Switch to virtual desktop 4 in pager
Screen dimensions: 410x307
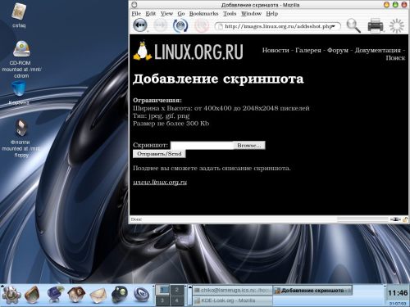click(177, 300)
